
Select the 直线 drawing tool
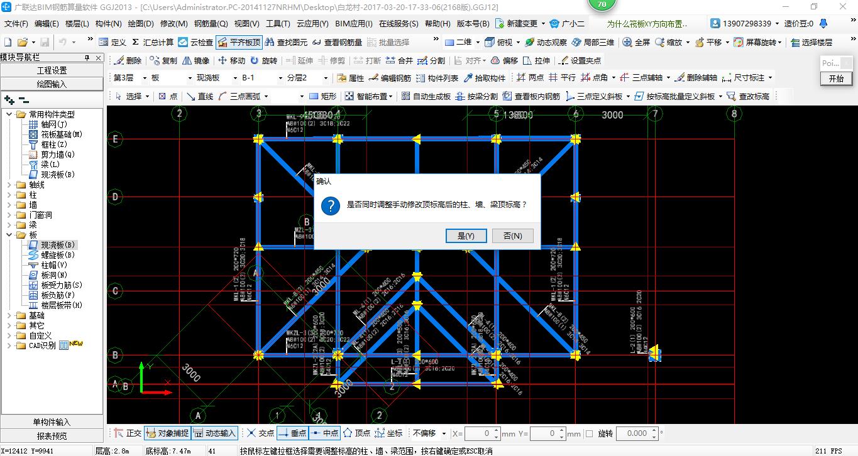pyautogui.click(x=199, y=96)
